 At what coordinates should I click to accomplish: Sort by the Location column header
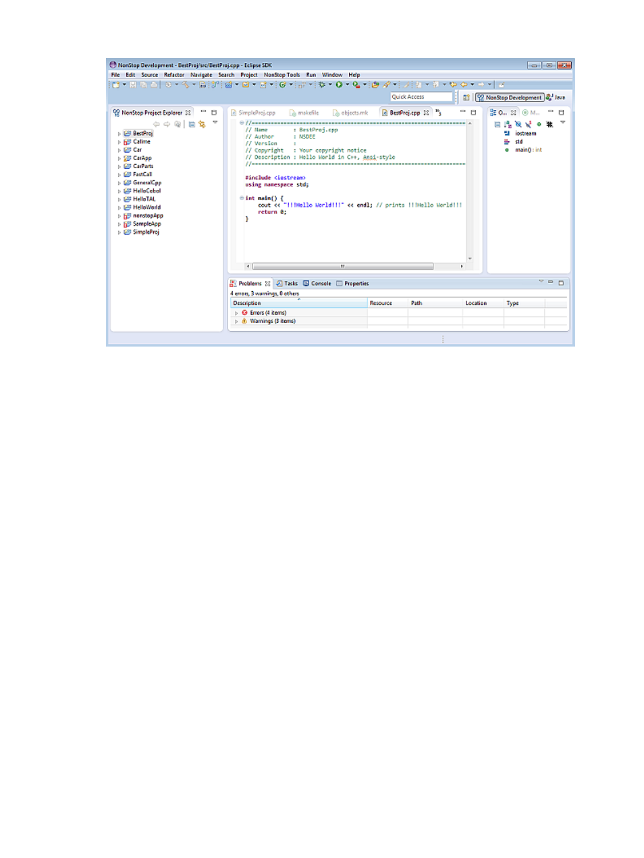click(483, 303)
